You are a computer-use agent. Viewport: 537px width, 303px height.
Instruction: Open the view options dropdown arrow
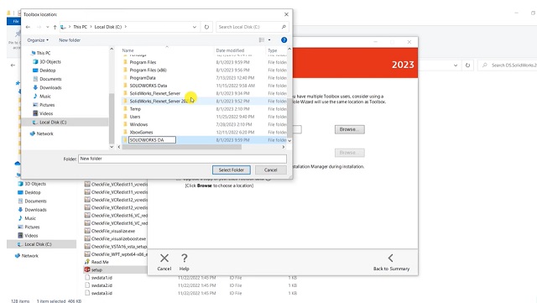(x=269, y=40)
